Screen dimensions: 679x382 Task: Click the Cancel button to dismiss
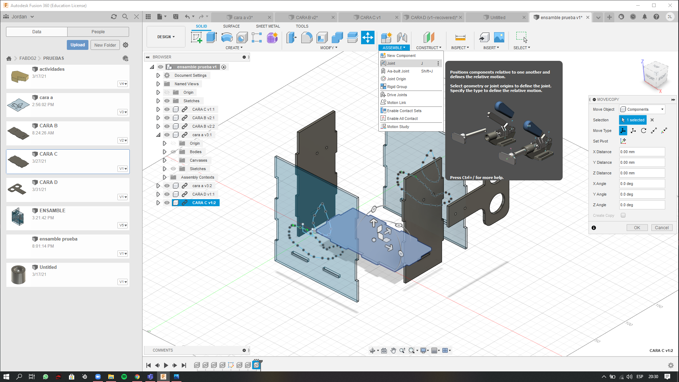pos(662,228)
